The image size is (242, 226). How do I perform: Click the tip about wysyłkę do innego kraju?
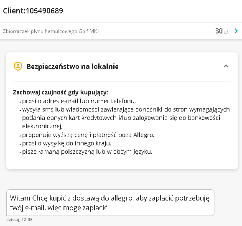pos(66,143)
